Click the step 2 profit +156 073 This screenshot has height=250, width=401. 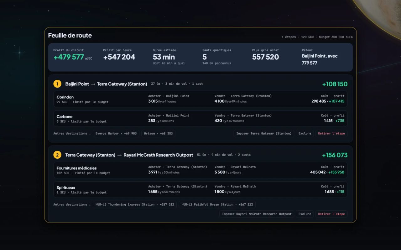coord(335,155)
